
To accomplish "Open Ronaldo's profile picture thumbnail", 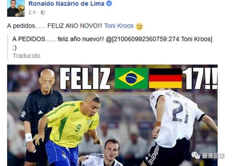I will click(x=16, y=8).
